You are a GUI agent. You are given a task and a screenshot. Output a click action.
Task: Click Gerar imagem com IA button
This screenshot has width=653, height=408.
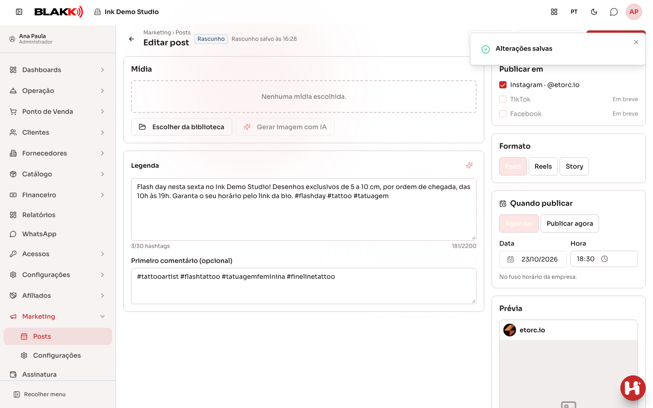pos(285,127)
